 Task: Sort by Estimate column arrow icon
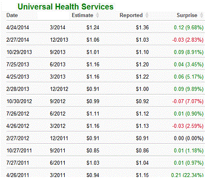(x=98, y=15)
